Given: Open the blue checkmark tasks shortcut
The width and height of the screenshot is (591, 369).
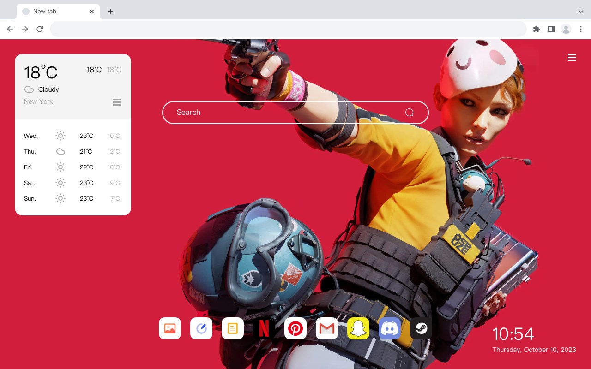Looking at the screenshot, I should click(x=201, y=328).
